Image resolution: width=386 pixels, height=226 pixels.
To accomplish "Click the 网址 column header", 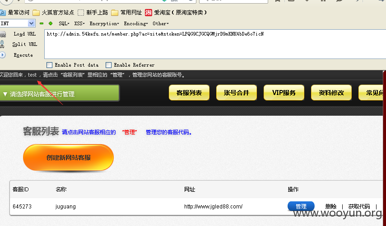I will (190, 190).
